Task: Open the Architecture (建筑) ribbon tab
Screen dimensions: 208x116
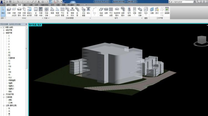Action: tap(8, 5)
